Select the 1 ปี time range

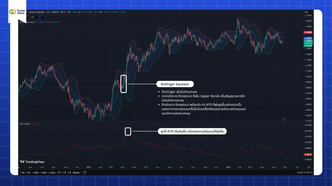coord(64,172)
